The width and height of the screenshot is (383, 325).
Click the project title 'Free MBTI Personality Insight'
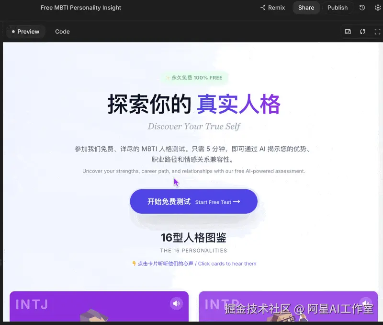[81, 8]
